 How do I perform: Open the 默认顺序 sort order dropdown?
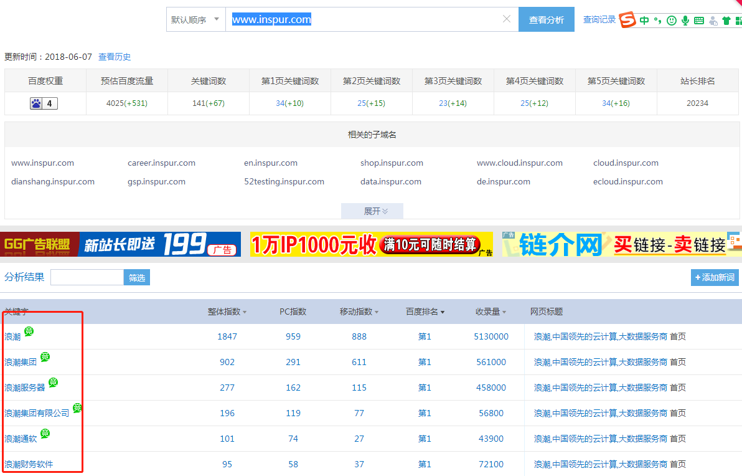(x=195, y=19)
